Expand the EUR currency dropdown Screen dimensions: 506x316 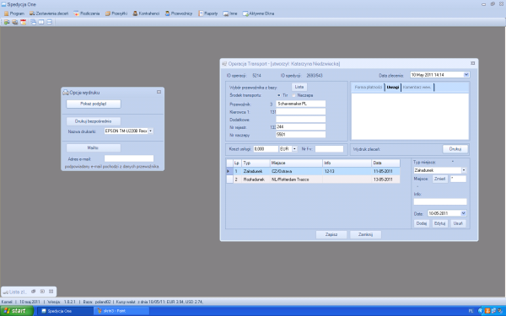294,149
